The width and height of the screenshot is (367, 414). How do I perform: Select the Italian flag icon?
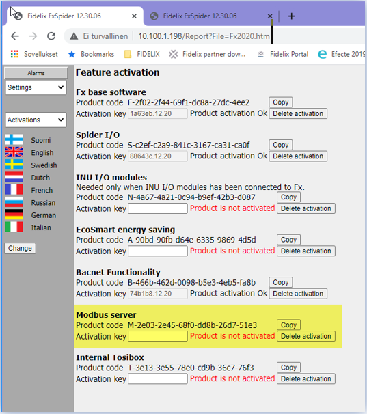pyautogui.click(x=14, y=227)
